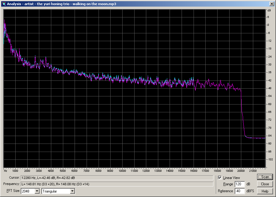Click the Analysis window title bar icon
Screen dimensions: 276x197
click(4, 4)
